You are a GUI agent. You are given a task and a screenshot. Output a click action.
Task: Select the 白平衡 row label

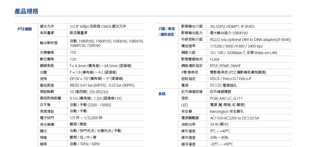45,104
